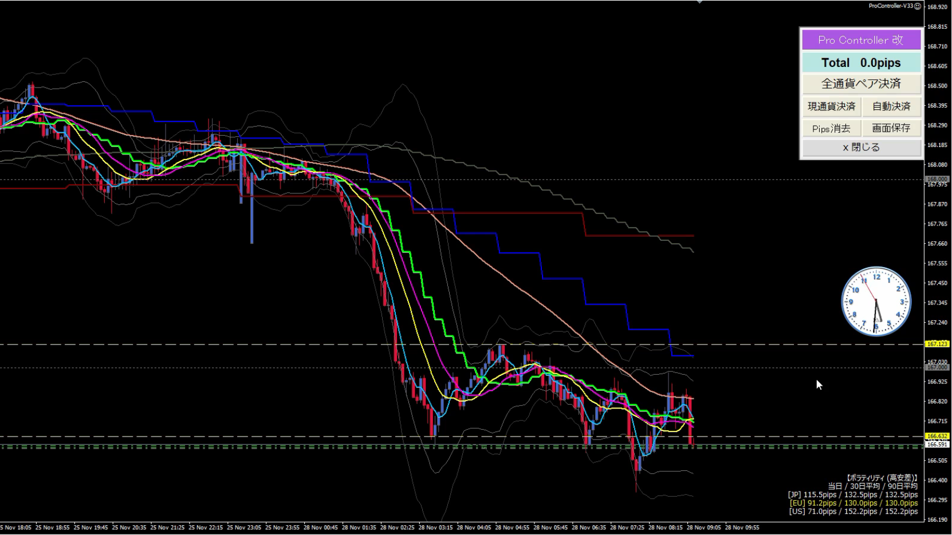Click the 168.000 price level label

pos(937,179)
